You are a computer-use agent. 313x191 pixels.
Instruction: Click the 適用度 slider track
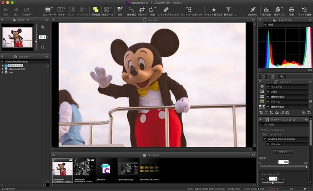[x=283, y=167]
